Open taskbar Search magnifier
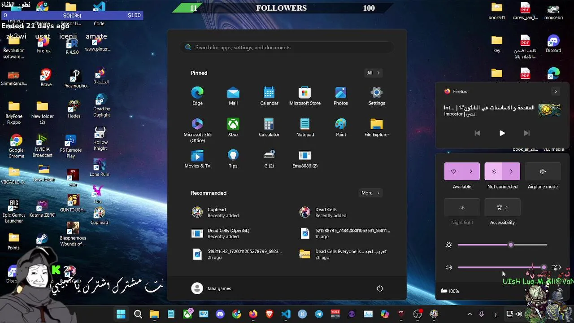 [138, 314]
